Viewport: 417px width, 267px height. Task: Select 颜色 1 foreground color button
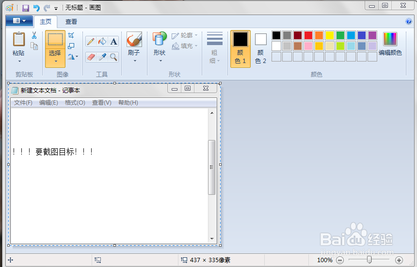[x=241, y=48]
